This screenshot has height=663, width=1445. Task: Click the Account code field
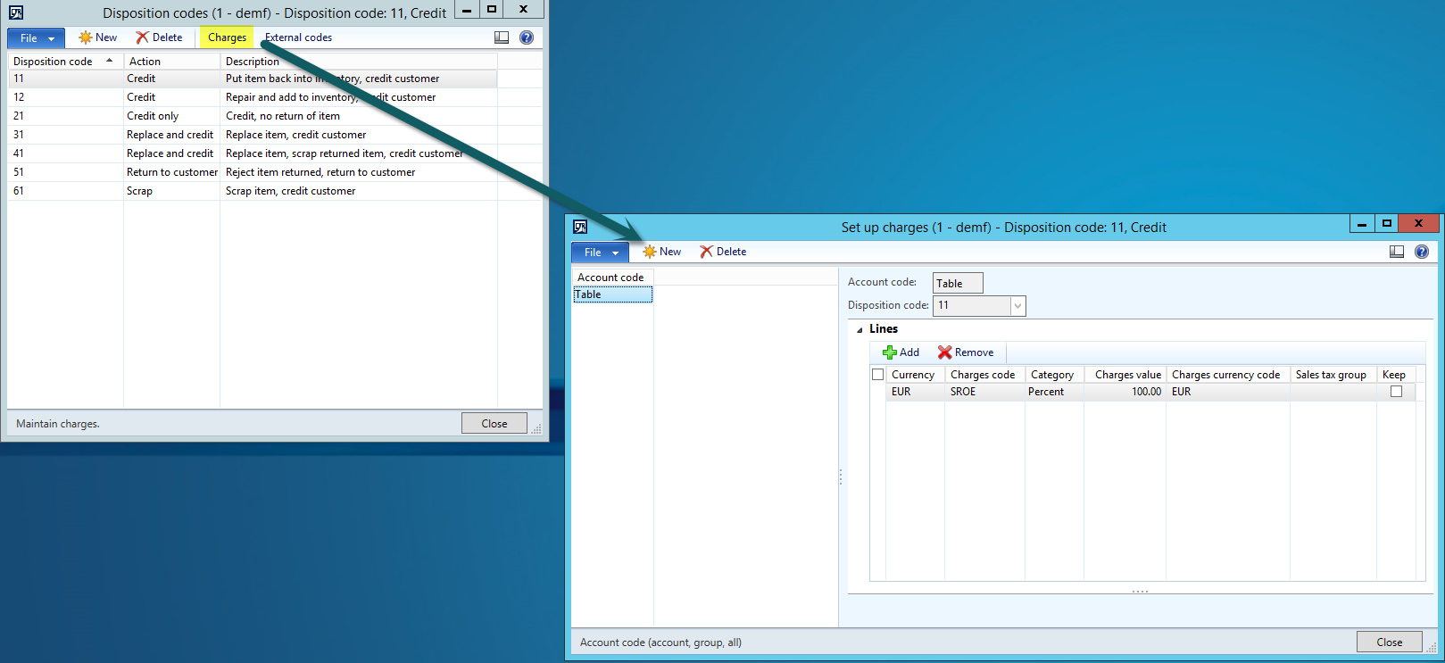pyautogui.click(x=957, y=284)
